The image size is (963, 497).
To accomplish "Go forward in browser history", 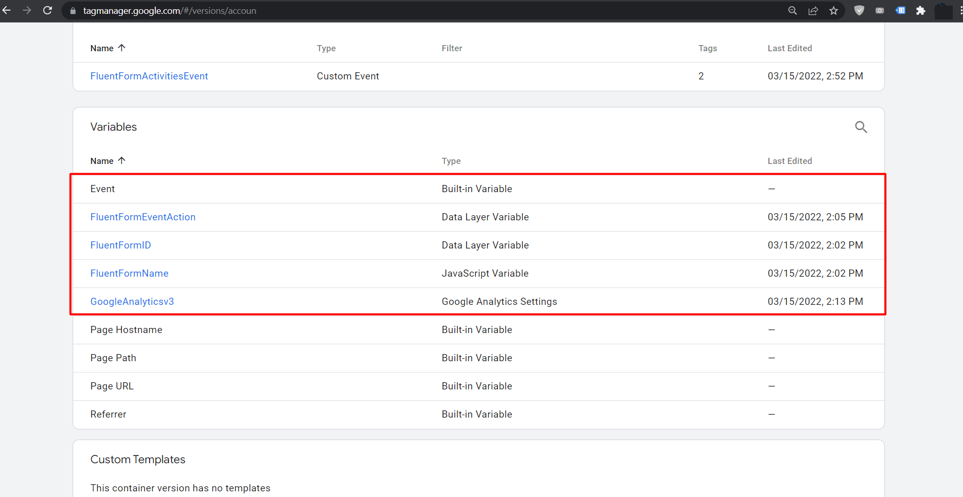I will tap(27, 10).
